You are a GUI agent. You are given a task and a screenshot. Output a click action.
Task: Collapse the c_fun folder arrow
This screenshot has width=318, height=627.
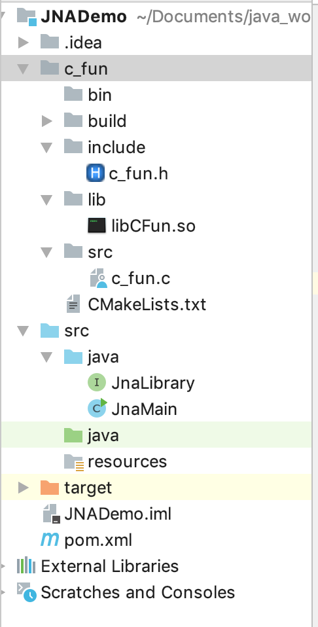click(23, 69)
